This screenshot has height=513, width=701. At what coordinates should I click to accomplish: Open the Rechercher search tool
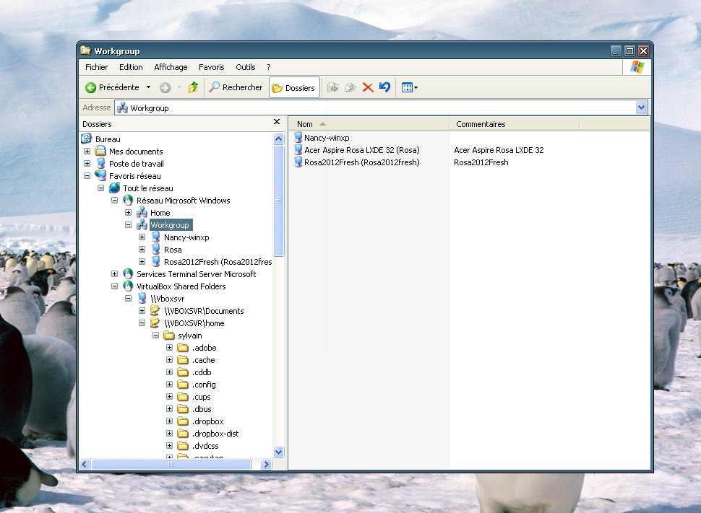click(236, 87)
